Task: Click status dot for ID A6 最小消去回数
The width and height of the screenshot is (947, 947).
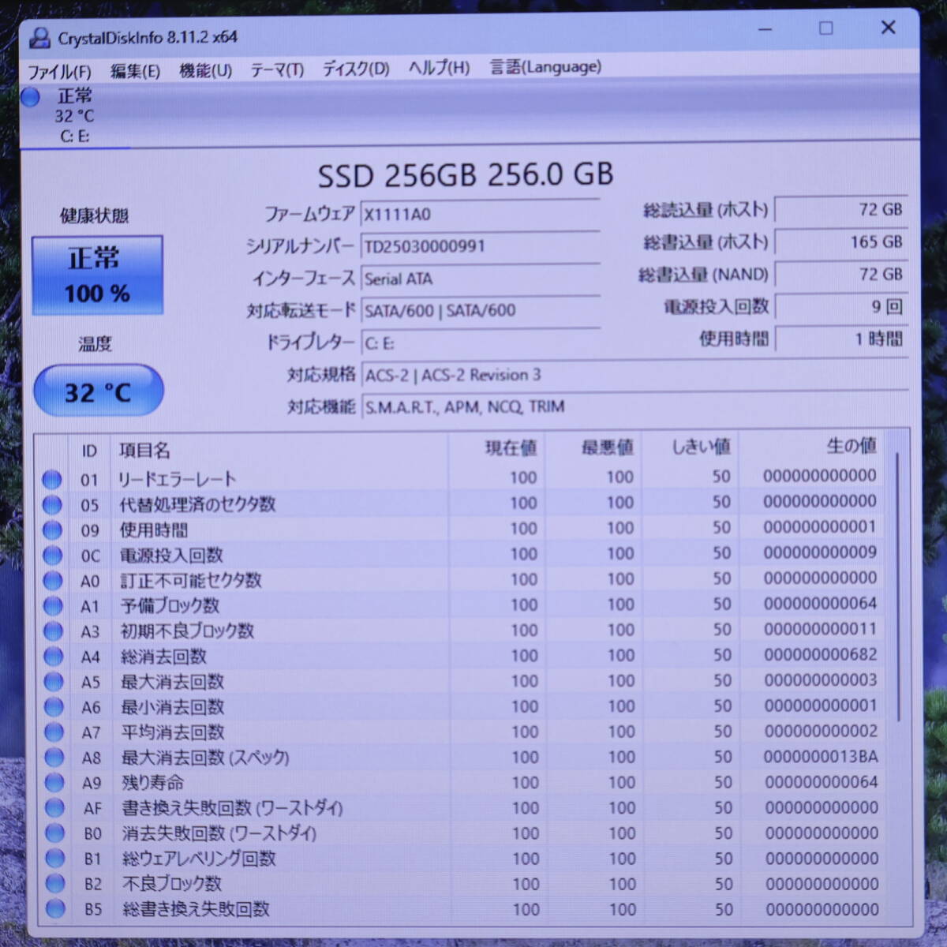Action: pos(54,706)
